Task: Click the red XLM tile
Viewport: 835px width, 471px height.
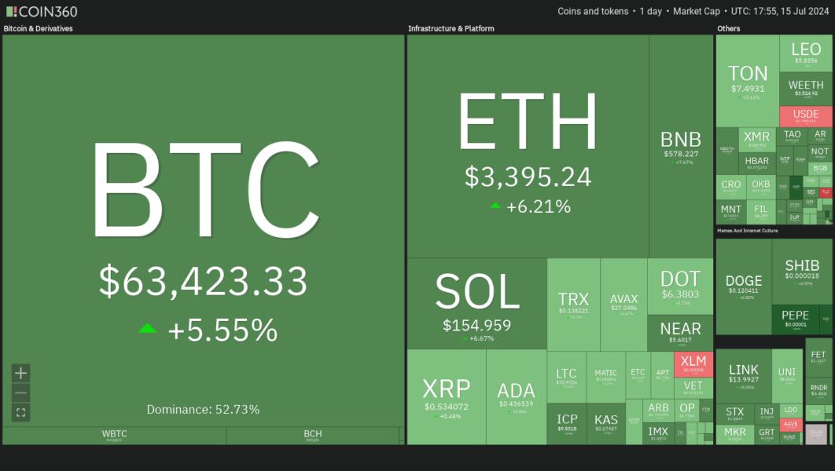Action: click(x=693, y=364)
